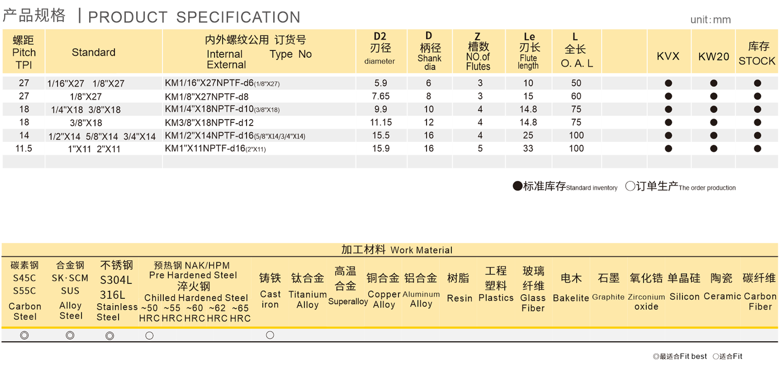
Task: Click the KVX stock dot for KM1/8"X27NPTF-d8
Action: coord(669,96)
